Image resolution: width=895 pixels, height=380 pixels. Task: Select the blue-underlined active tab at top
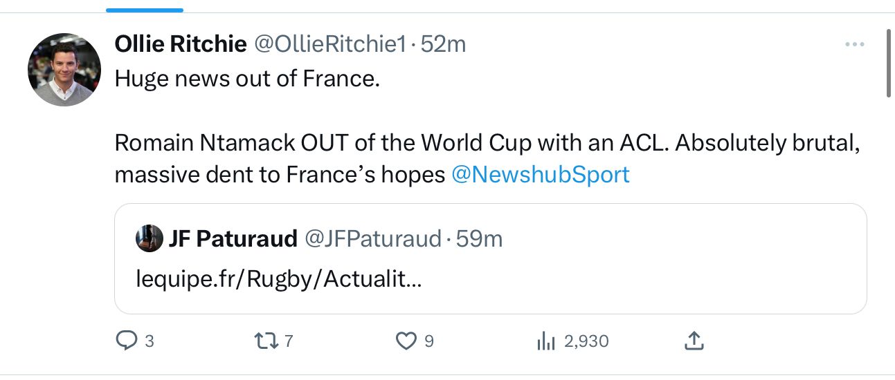pyautogui.click(x=145, y=10)
